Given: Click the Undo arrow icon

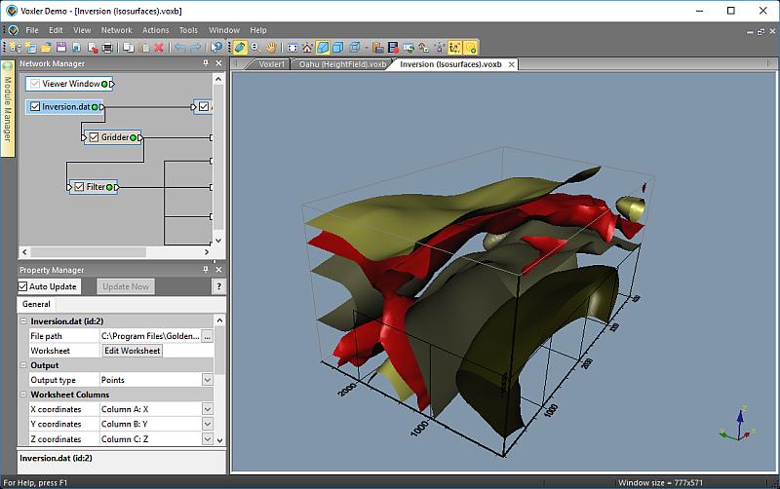Looking at the screenshot, I should tap(179, 47).
